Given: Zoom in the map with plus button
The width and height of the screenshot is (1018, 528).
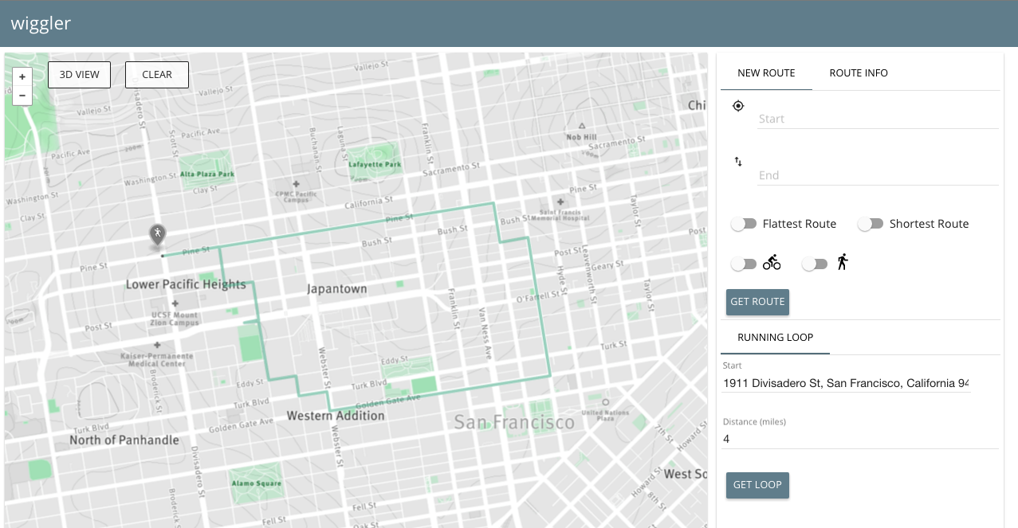Looking at the screenshot, I should 22,77.
